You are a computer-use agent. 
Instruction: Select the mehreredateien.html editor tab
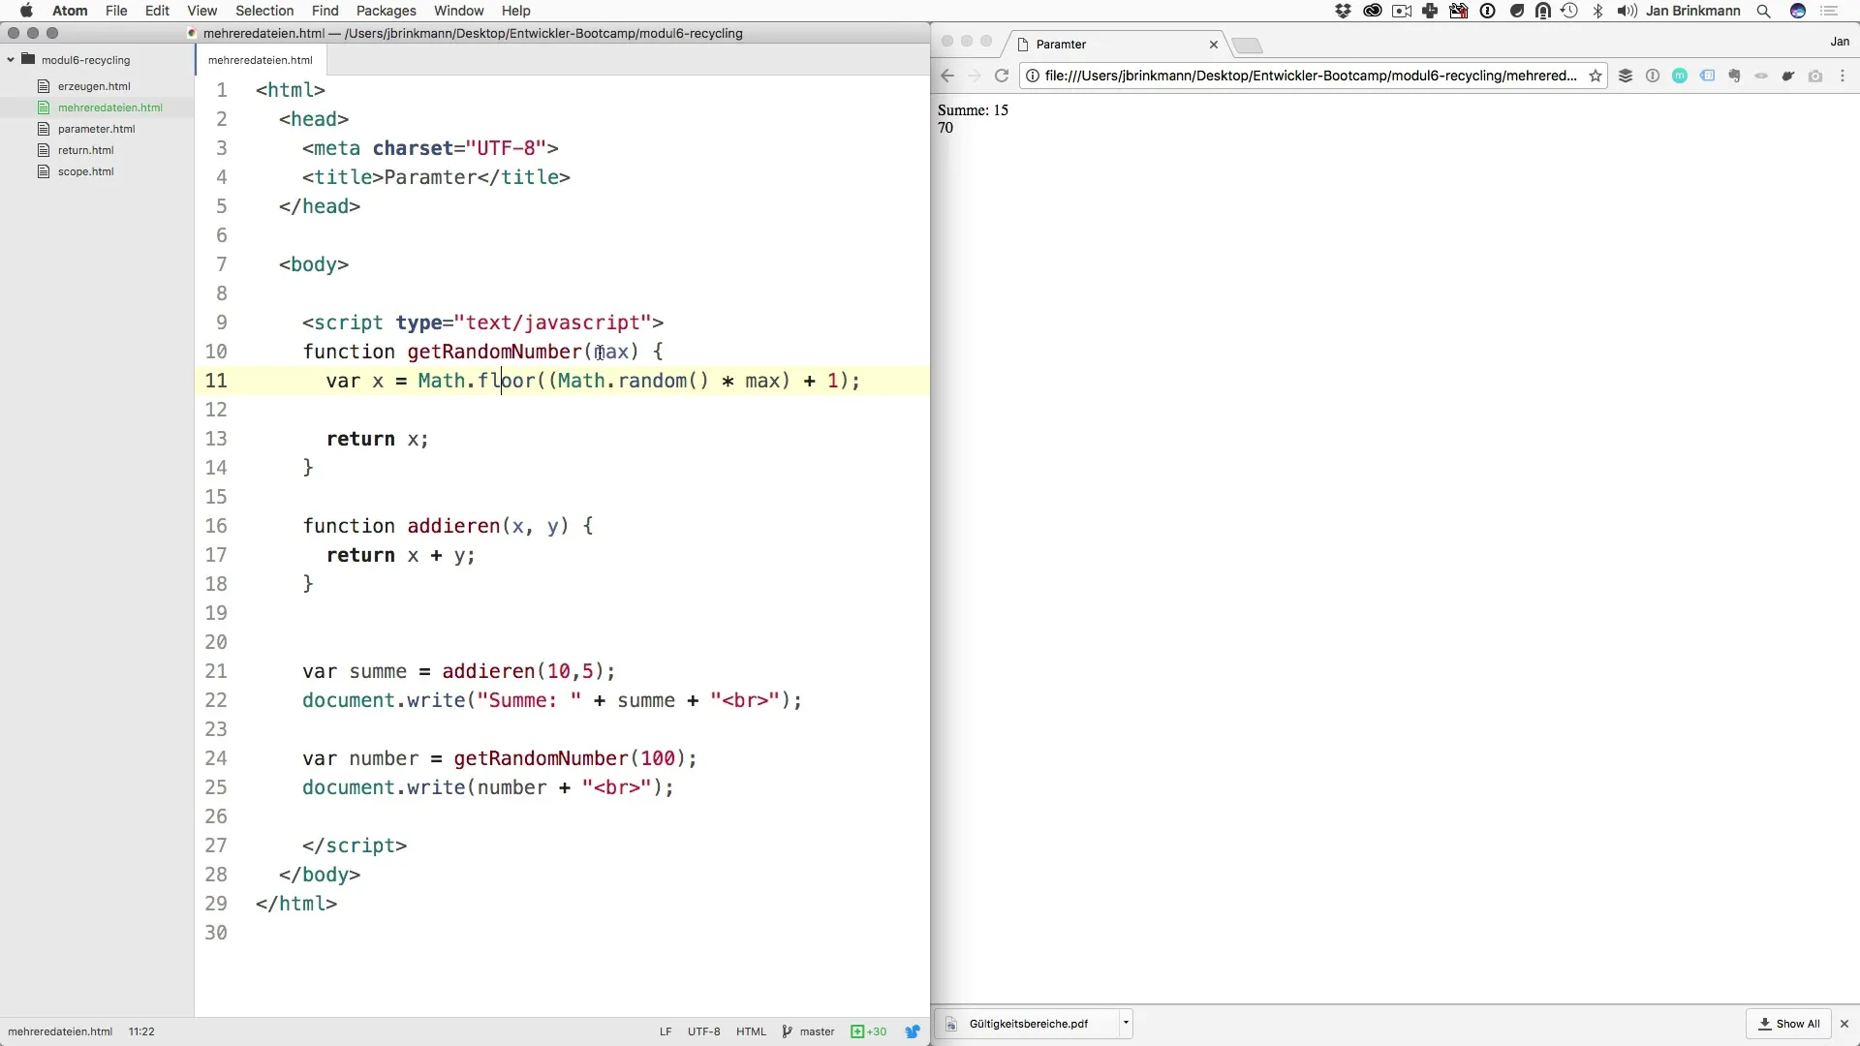[x=261, y=60]
